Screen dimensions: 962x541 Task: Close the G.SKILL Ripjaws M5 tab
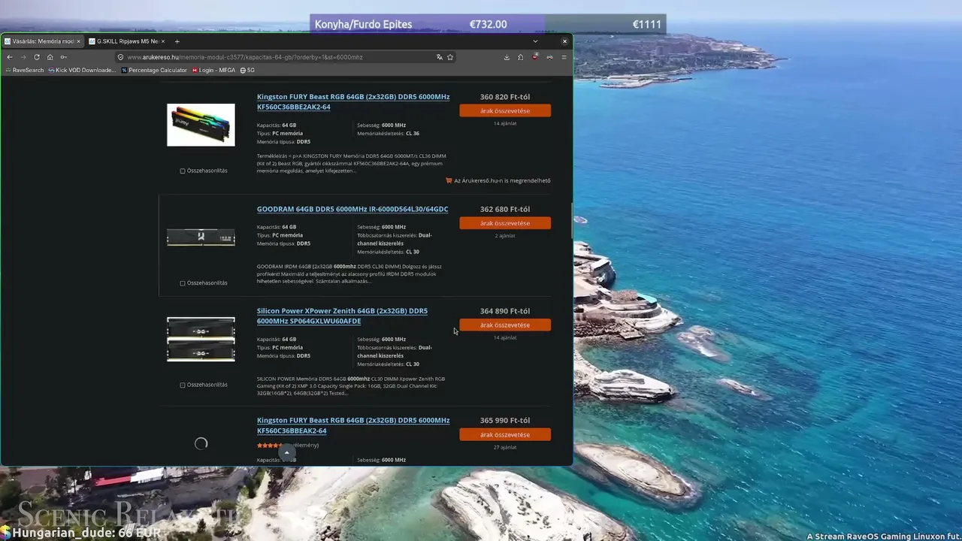coord(165,41)
